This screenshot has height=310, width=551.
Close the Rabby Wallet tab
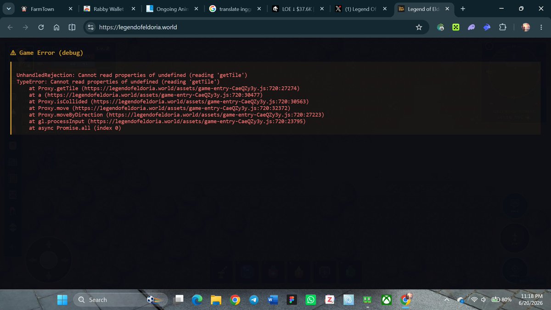(133, 9)
